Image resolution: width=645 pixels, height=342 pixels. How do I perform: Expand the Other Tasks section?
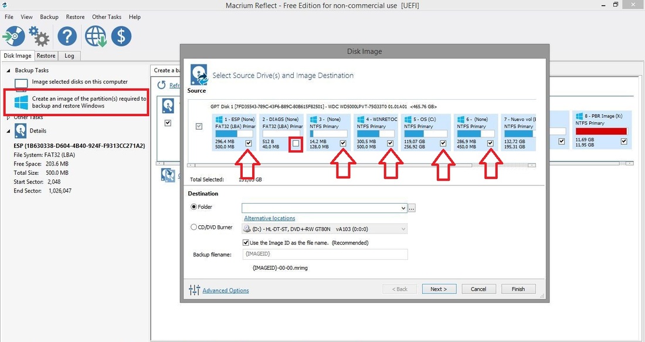coord(9,117)
